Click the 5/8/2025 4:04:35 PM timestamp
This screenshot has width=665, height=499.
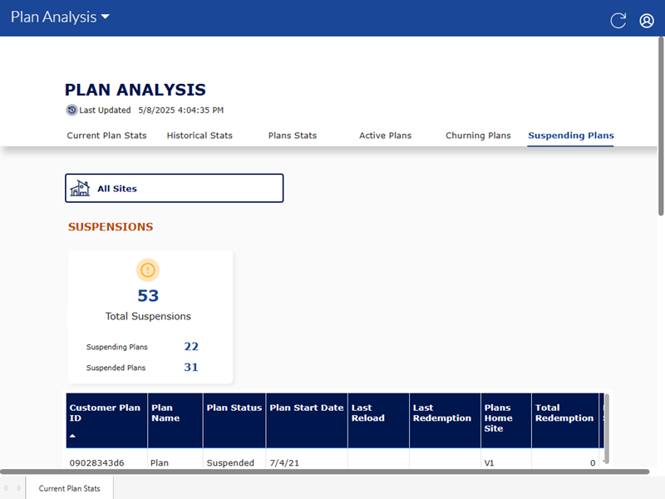tap(180, 110)
